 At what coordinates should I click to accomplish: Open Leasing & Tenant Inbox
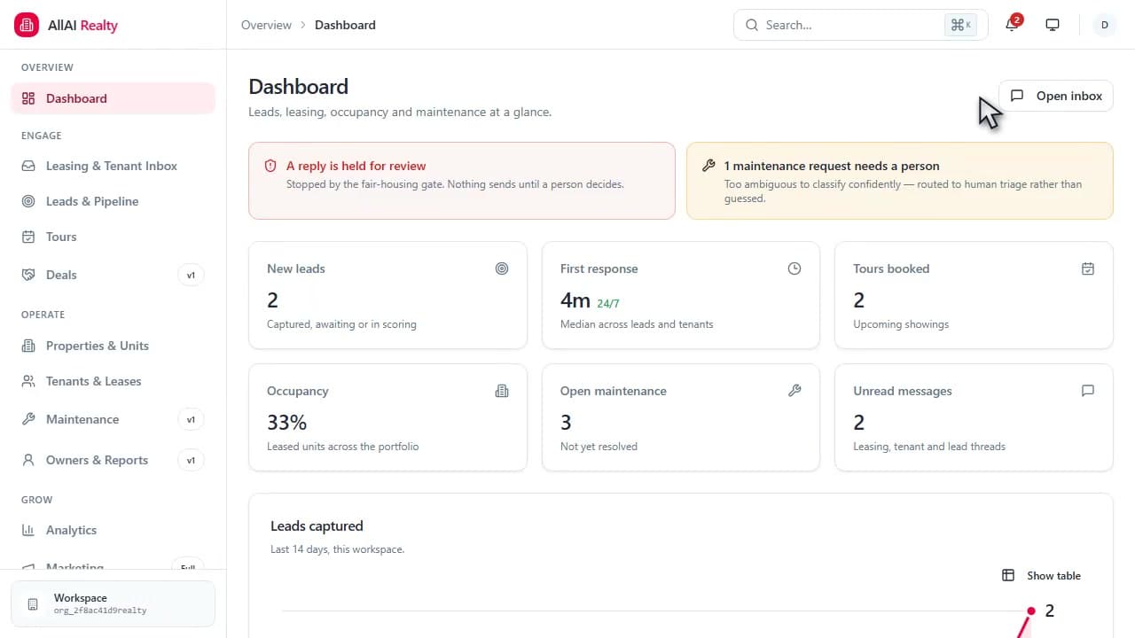tap(113, 166)
